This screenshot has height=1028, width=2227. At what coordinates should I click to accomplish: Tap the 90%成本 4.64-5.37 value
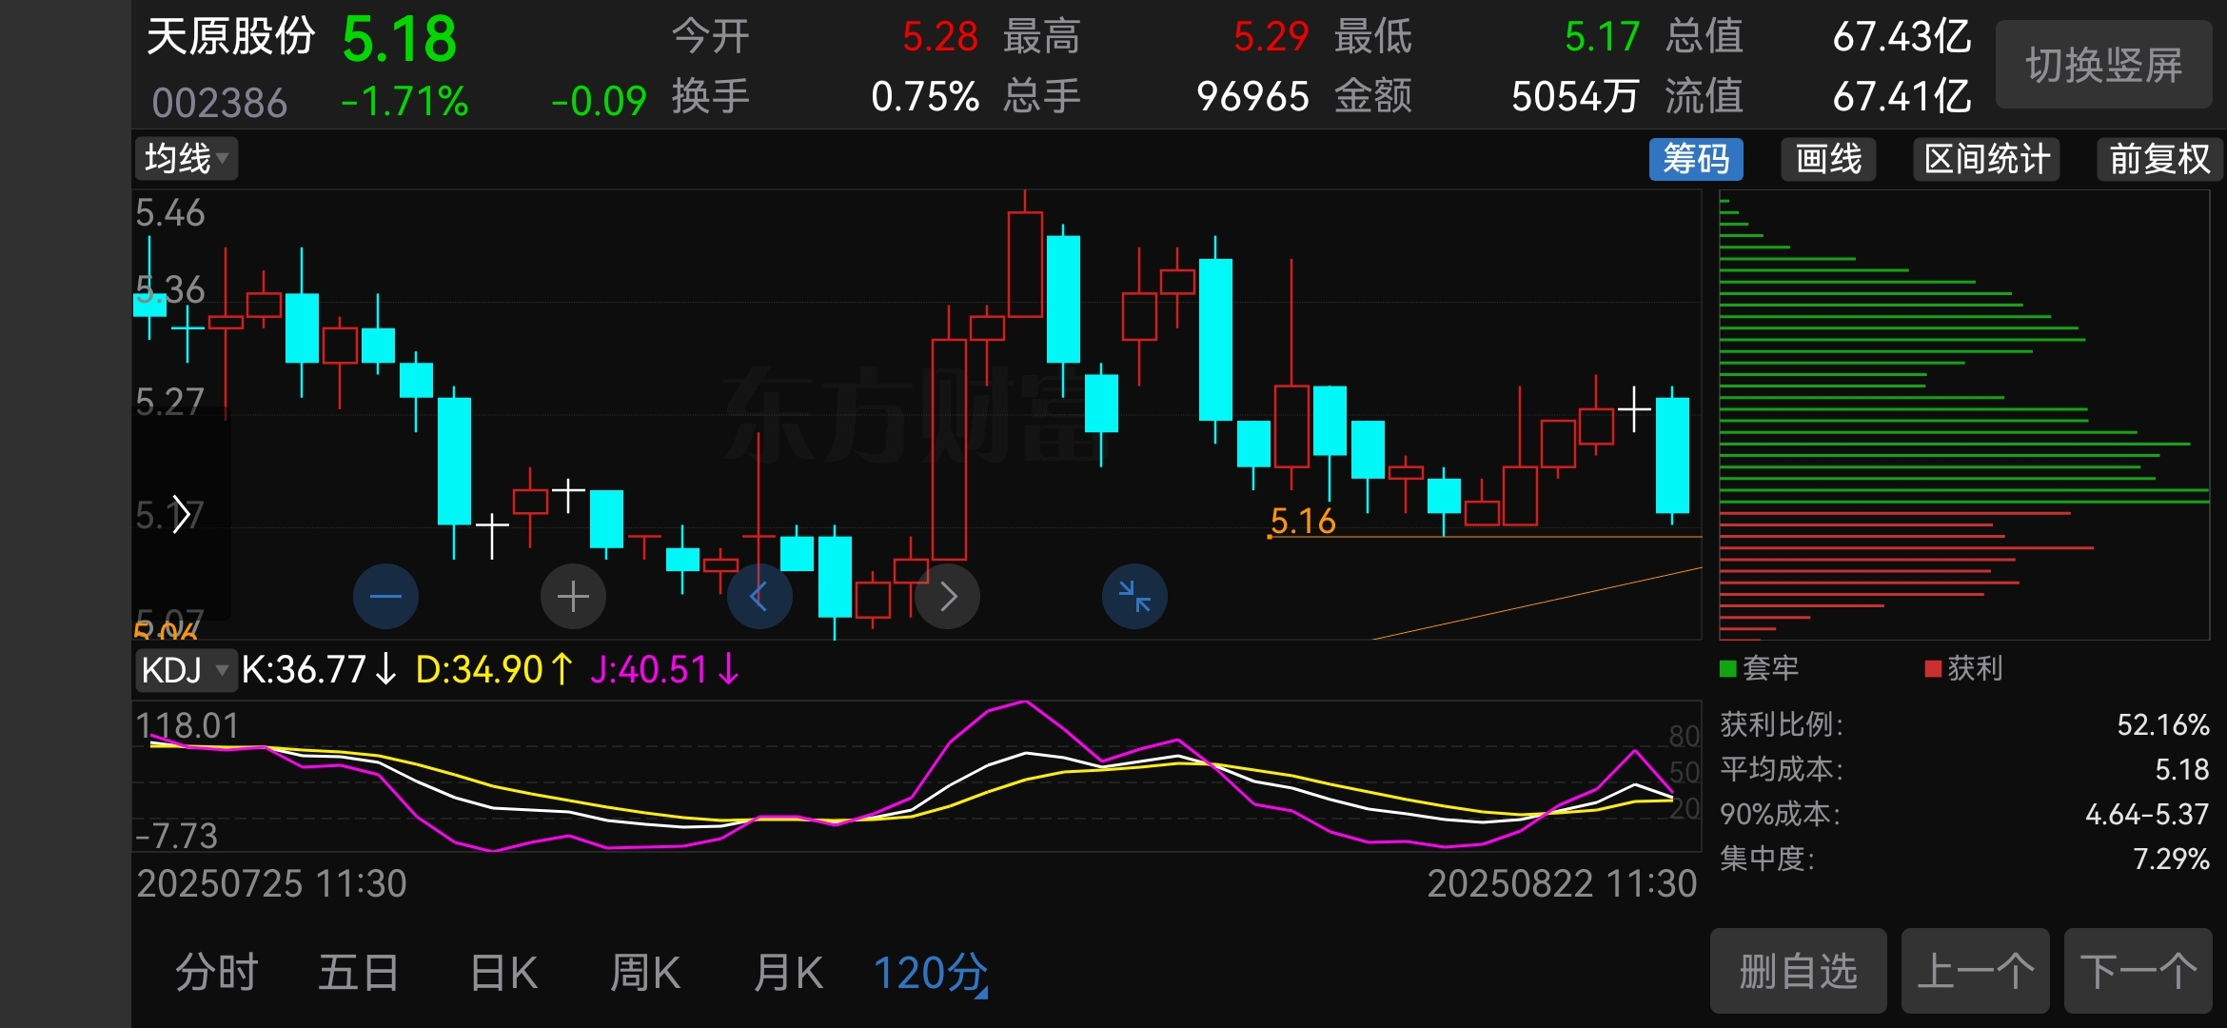2146,815
